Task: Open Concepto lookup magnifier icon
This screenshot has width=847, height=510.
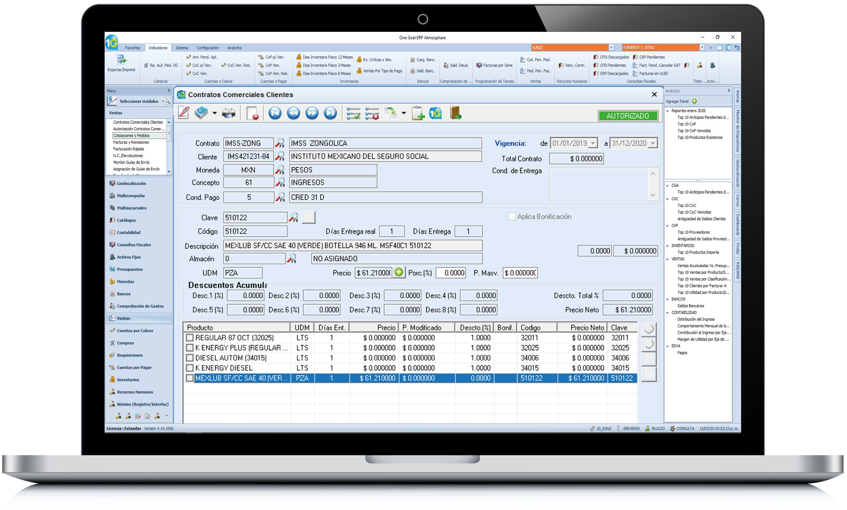Action: [x=280, y=183]
